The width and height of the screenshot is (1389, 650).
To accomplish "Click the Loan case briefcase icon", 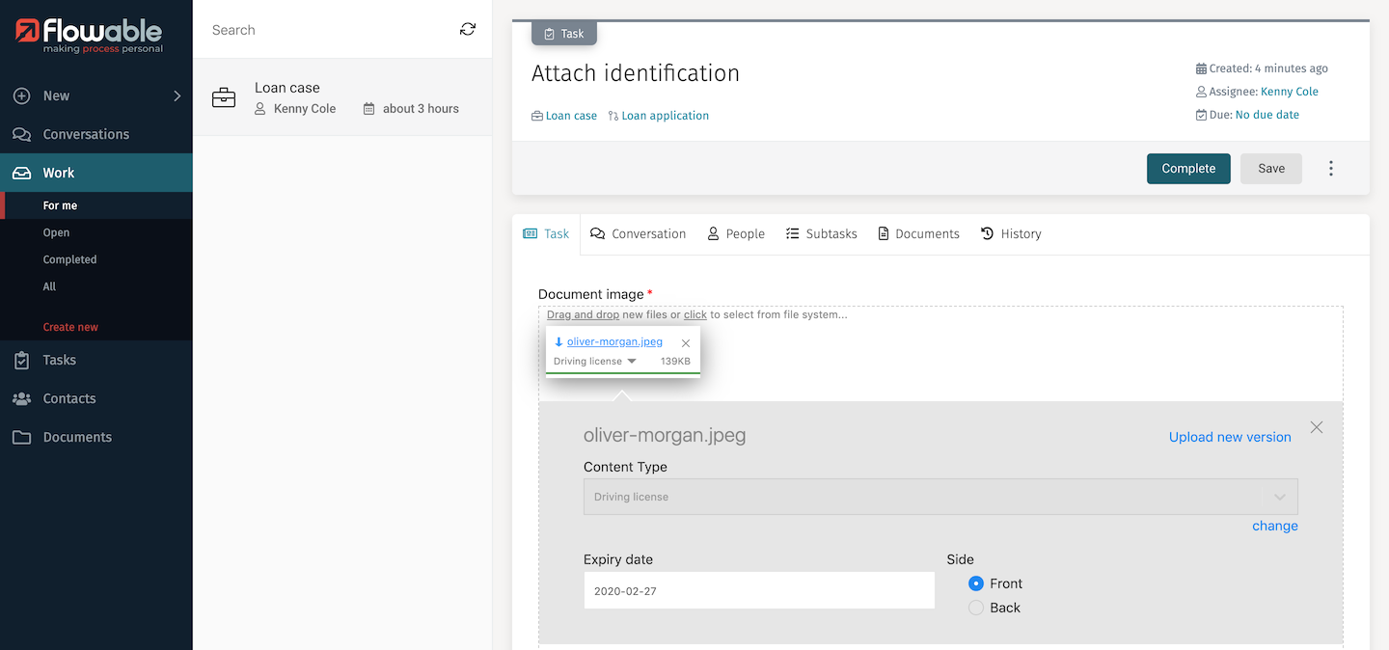I will coord(224,97).
